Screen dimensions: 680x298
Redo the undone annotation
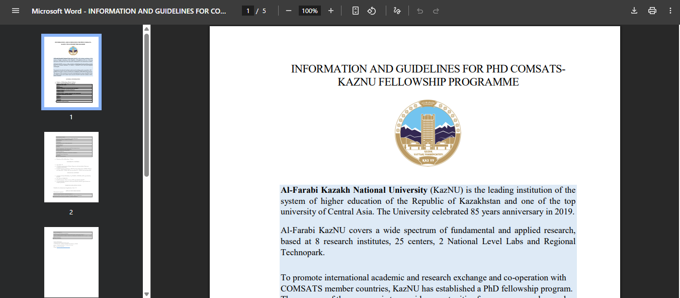click(436, 10)
